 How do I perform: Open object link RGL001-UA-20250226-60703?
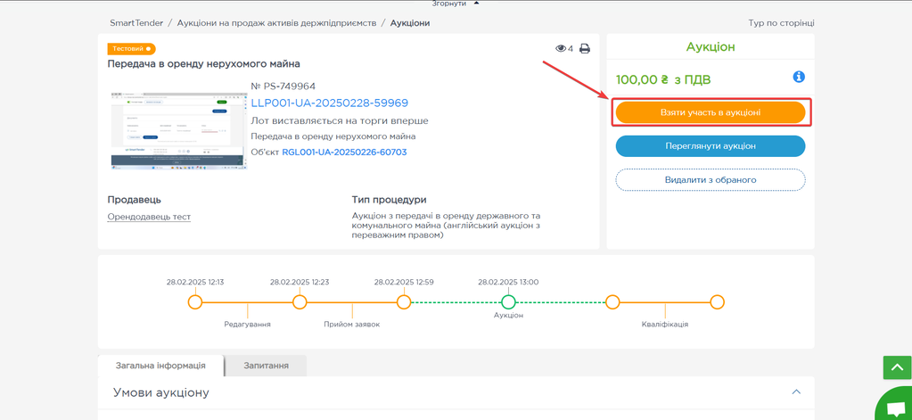coord(344,152)
